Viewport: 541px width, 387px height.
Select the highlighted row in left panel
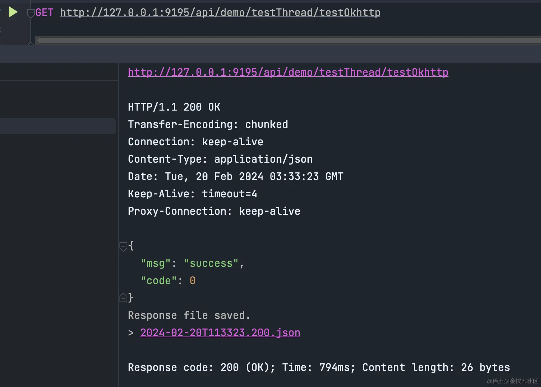(58, 126)
